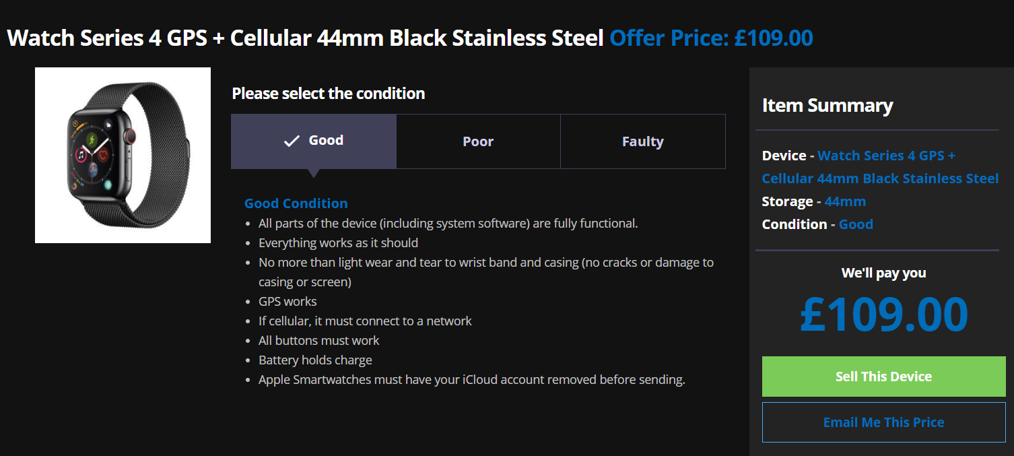Click the 44mm storage value link
This screenshot has height=456, width=1014.
(845, 201)
